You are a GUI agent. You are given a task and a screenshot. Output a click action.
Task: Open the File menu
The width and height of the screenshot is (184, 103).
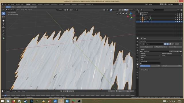click(x=5, y=4)
